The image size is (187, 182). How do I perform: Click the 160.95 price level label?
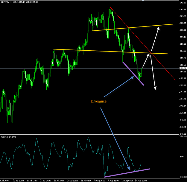[x=183, y=23]
